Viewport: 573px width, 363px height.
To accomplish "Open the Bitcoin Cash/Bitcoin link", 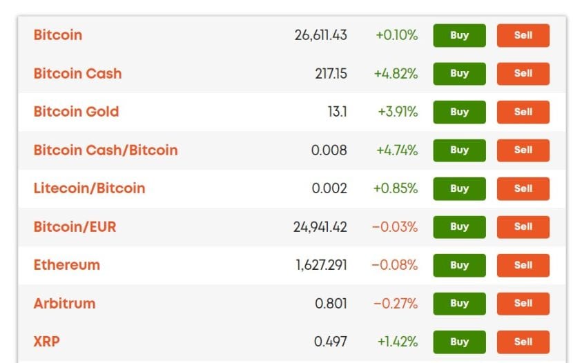I will point(106,150).
